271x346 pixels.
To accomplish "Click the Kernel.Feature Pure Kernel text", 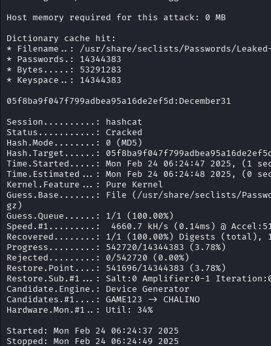I will 134,185.
